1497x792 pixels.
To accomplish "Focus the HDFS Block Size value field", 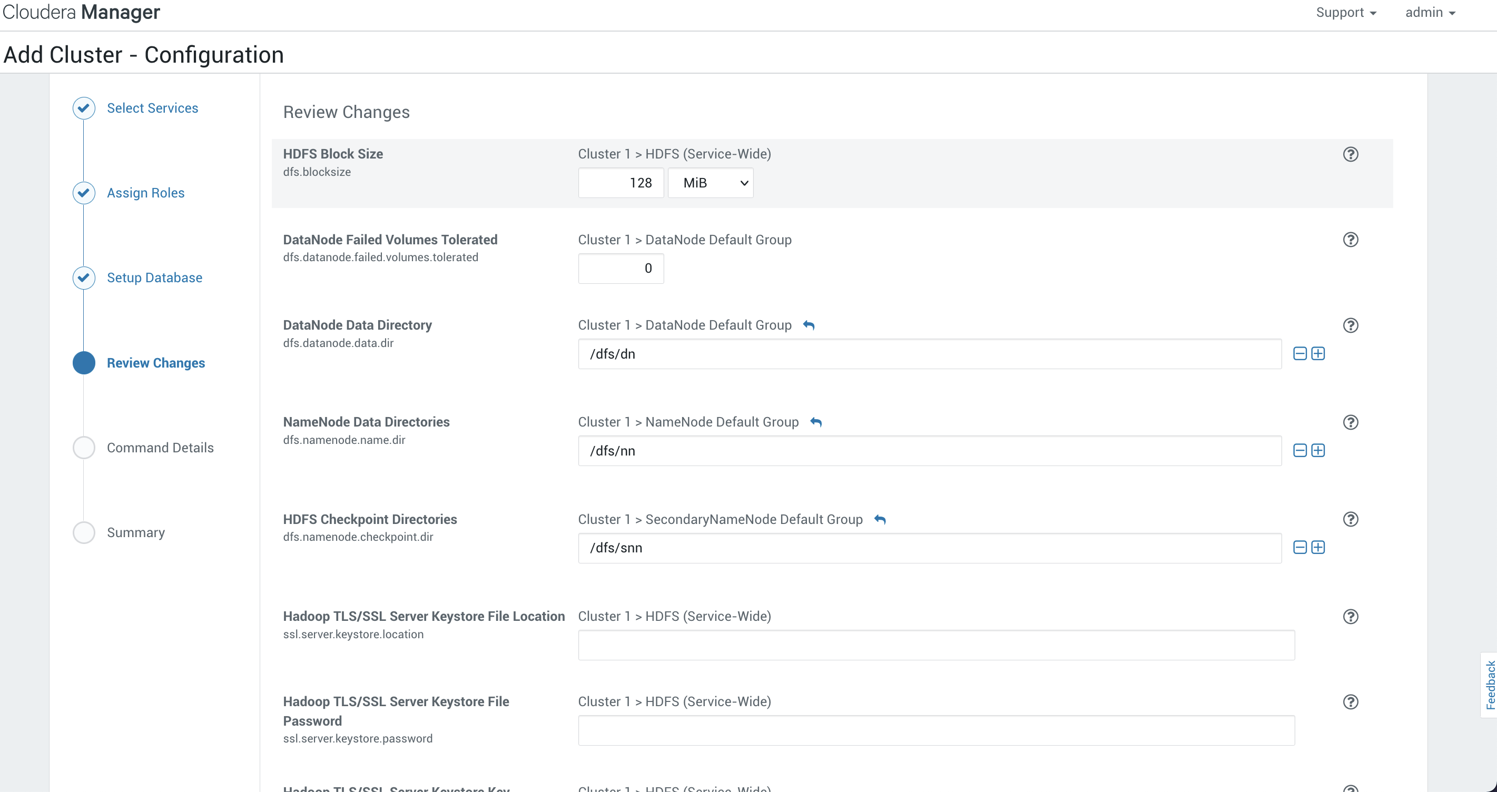I will (x=621, y=183).
